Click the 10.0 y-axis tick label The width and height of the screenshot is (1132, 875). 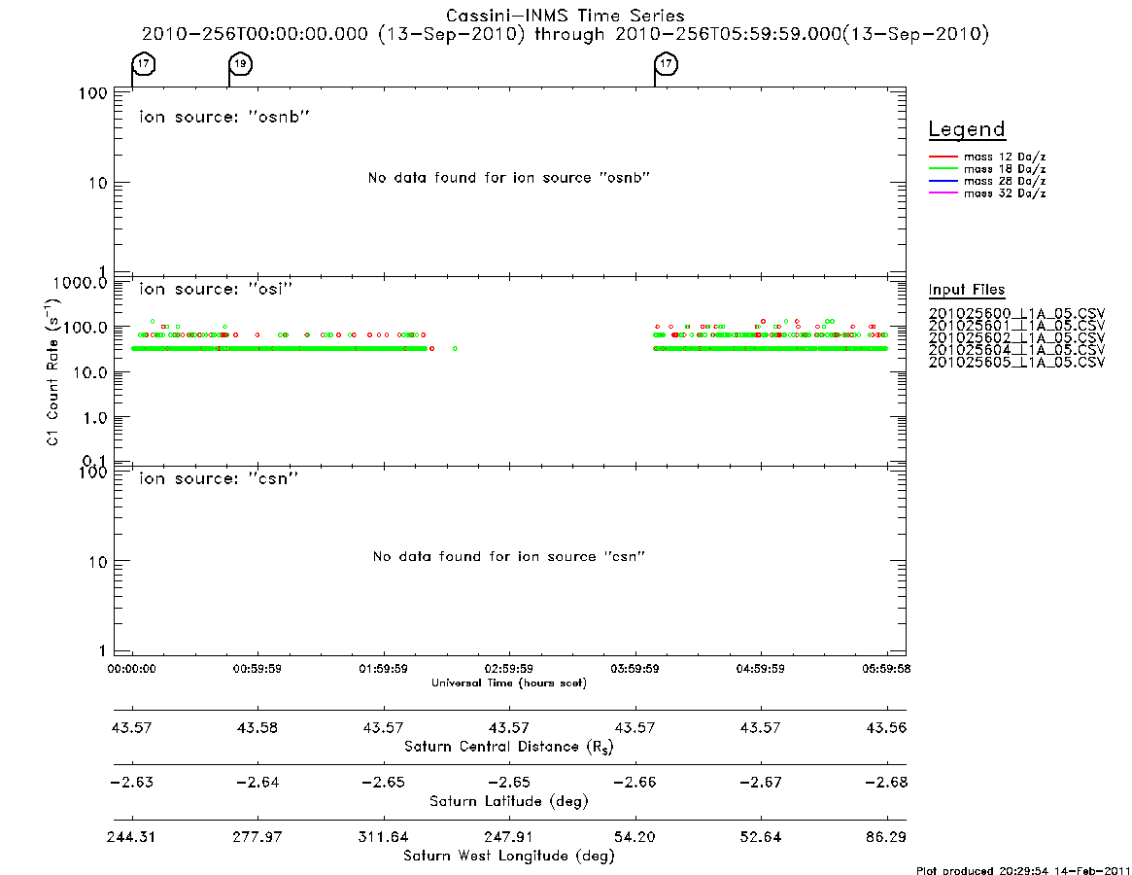pos(89,372)
